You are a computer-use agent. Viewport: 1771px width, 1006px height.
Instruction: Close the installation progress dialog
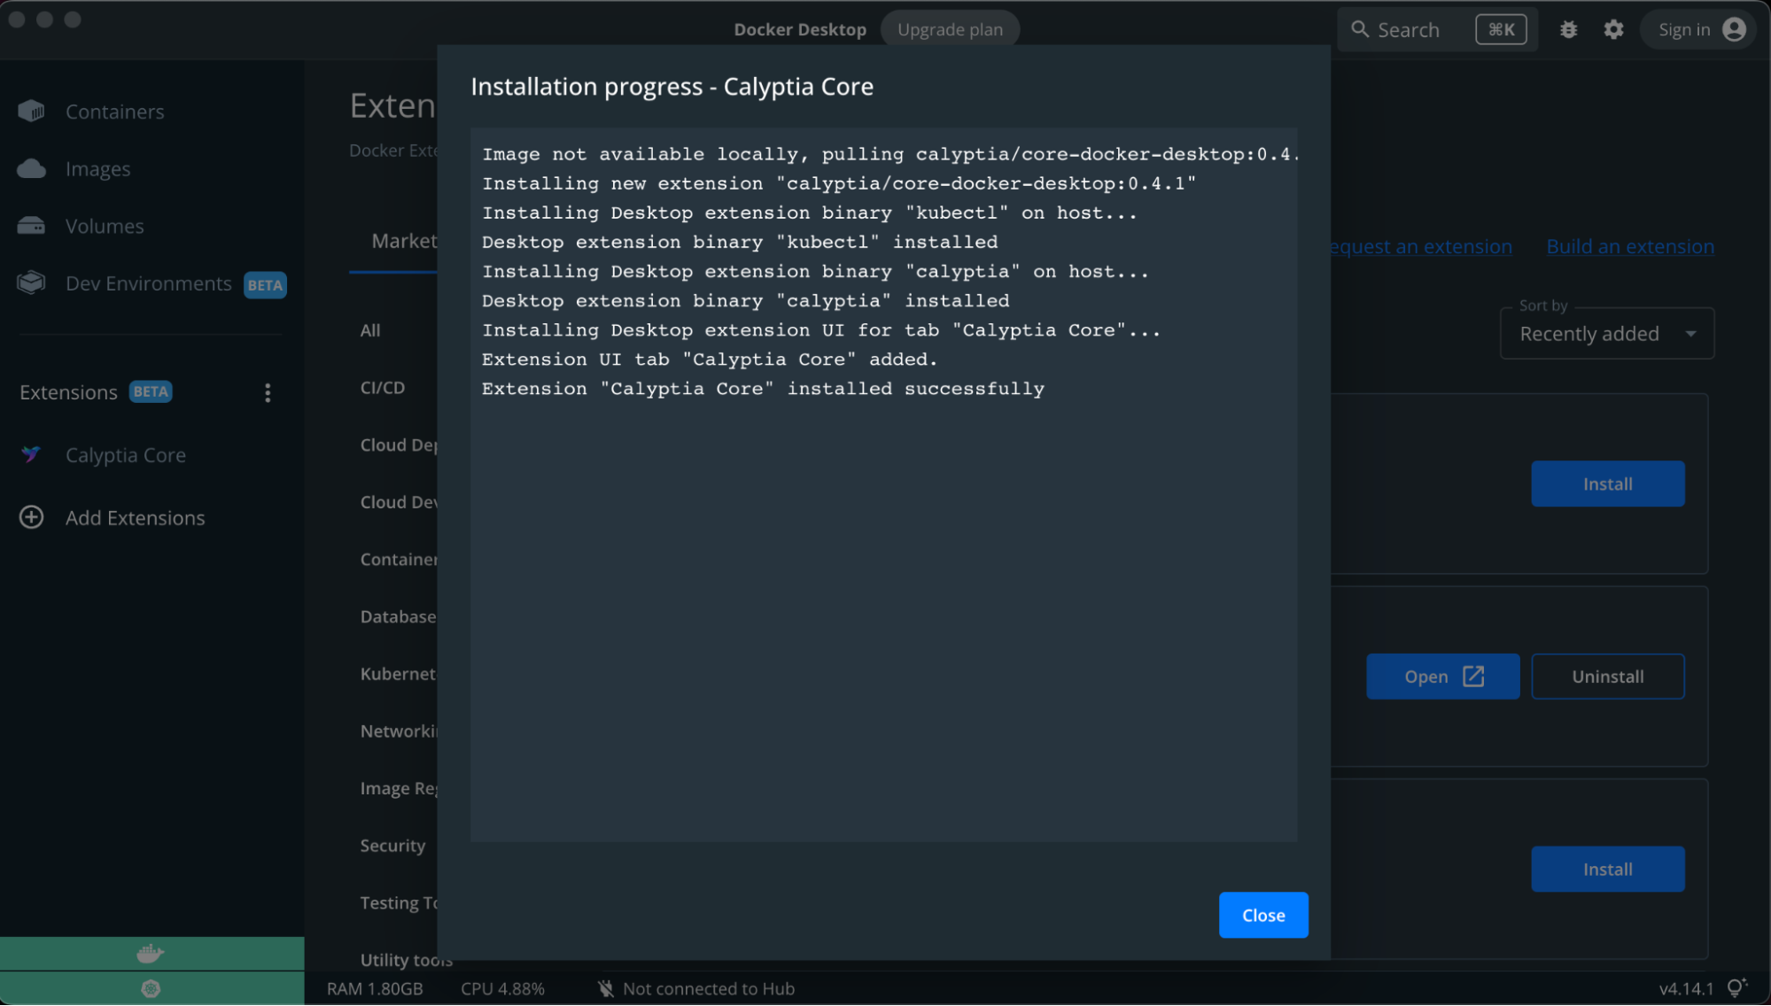click(x=1262, y=915)
